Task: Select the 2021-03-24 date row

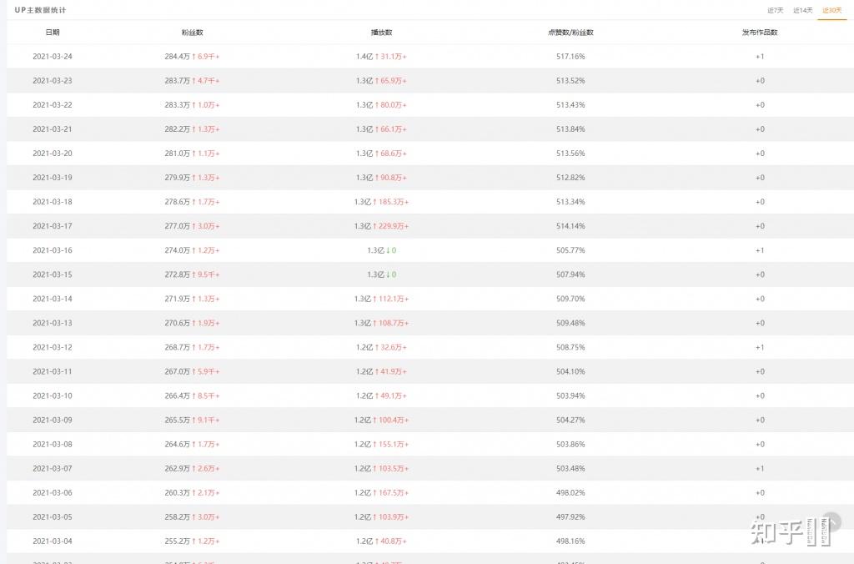Action: (53, 57)
